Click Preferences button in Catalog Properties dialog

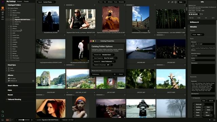96,74
